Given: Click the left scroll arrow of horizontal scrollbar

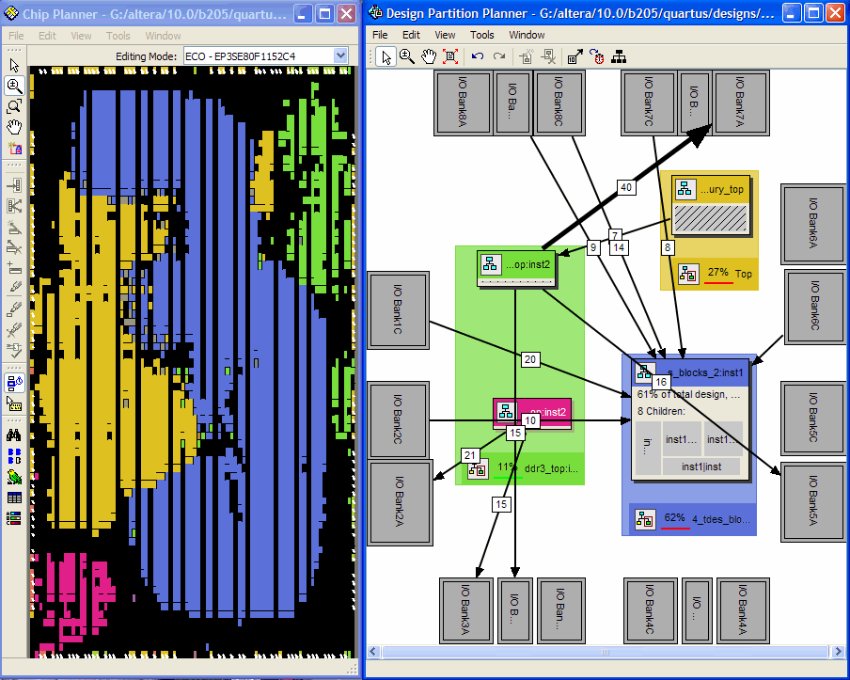Looking at the screenshot, I should click(x=373, y=651).
